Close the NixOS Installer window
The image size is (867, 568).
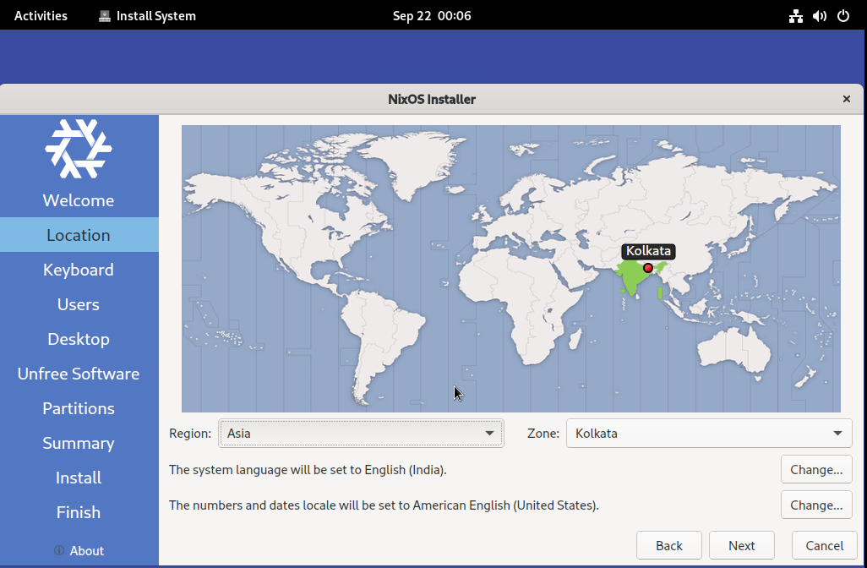[x=846, y=99]
